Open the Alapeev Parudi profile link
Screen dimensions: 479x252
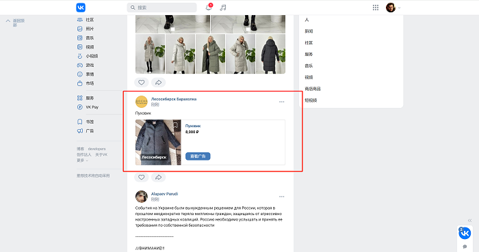[164, 194]
